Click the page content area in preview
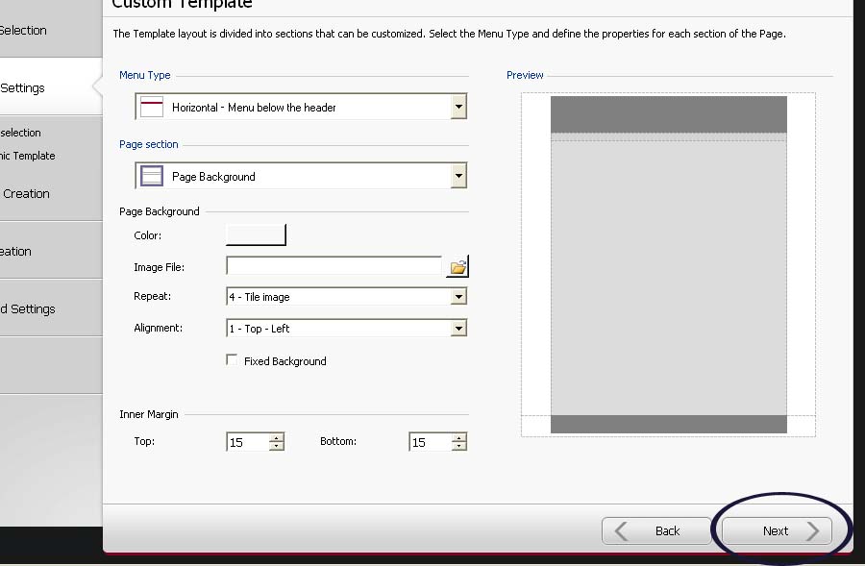Screen dimensions: 865x566 pos(669,278)
